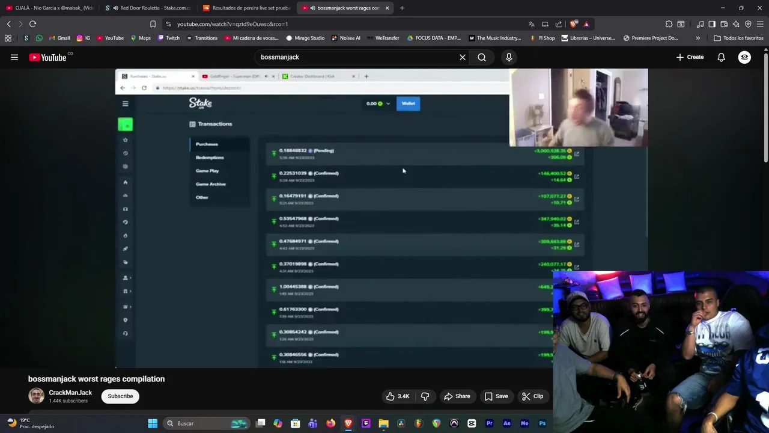The image size is (769, 433).
Task: Open the apps grid in bookmarks bar
Action: coord(8,38)
